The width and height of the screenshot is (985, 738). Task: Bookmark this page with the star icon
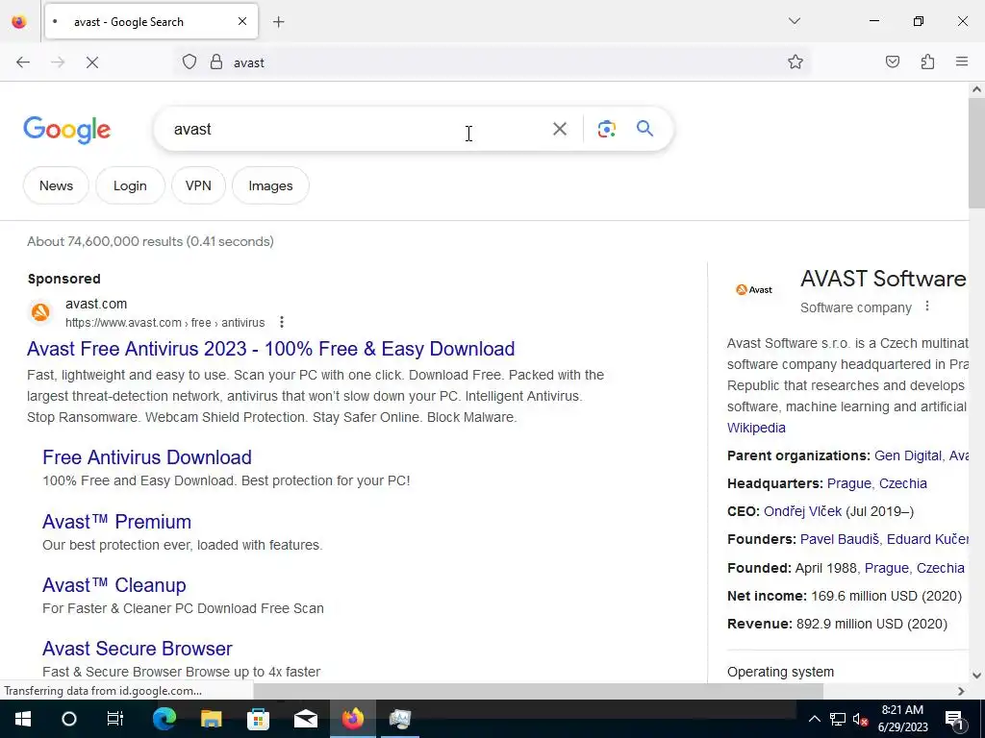[796, 61]
